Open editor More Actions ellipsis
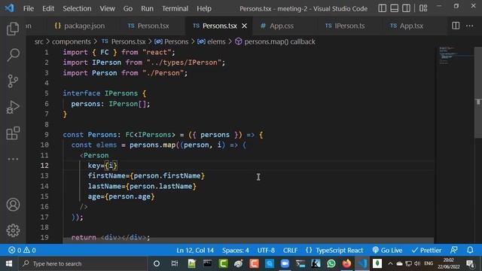 point(469,26)
